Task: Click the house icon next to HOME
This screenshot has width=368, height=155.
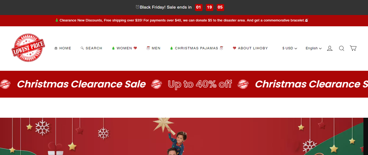Action: tap(56, 48)
